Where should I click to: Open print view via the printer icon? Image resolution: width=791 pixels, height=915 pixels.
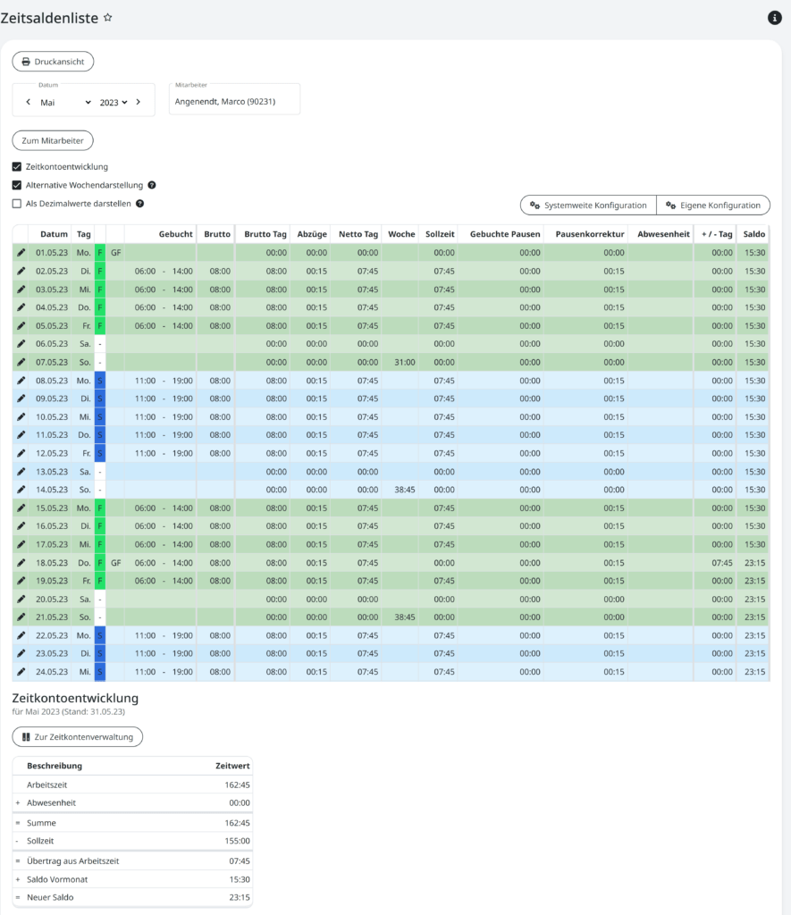pyautogui.click(x=26, y=62)
